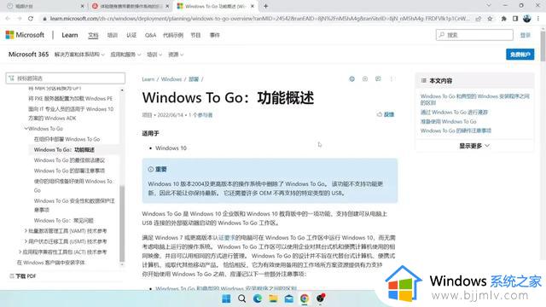Image resolution: width=546 pixels, height=307 pixels.
Task: Close the Windows To Go browser tab
Action: coord(253,6)
